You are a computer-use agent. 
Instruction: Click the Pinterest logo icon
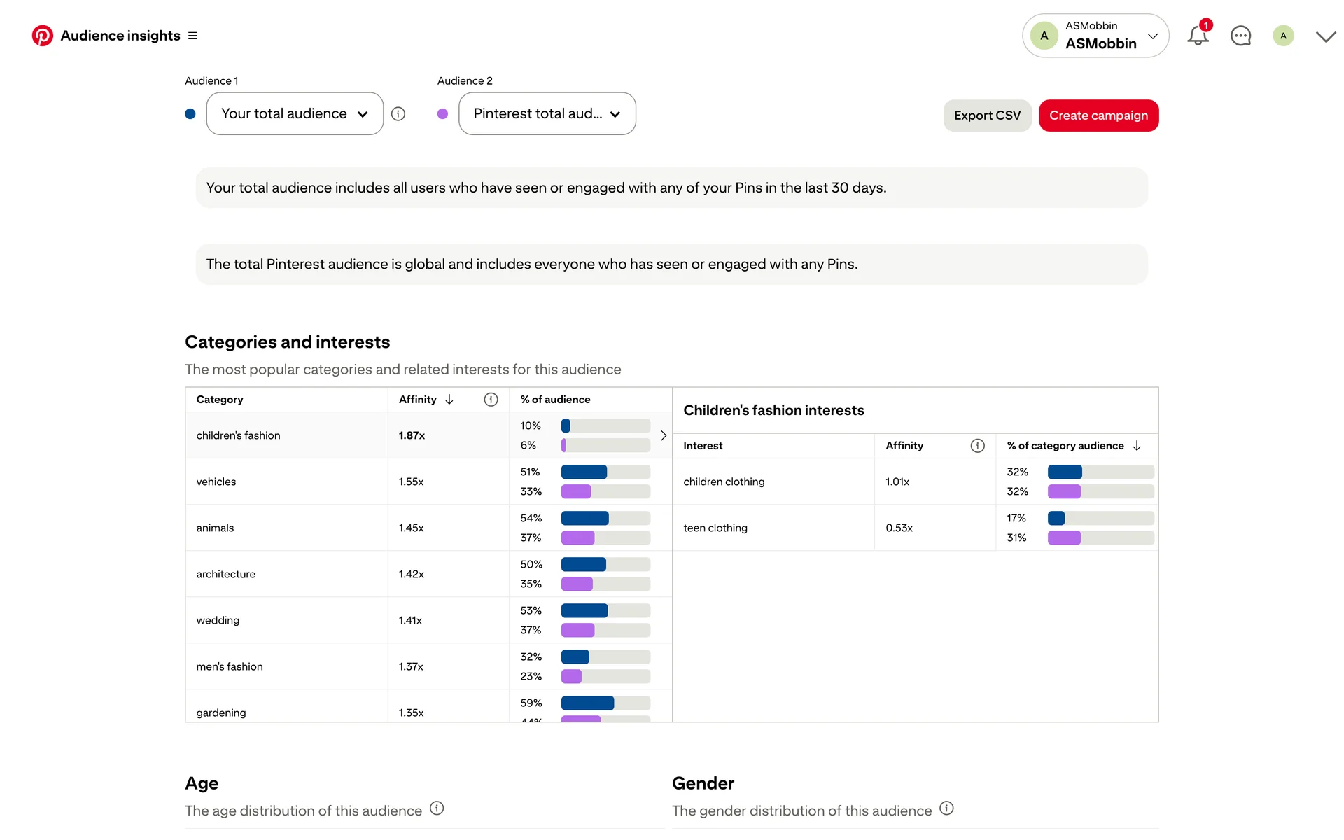42,36
